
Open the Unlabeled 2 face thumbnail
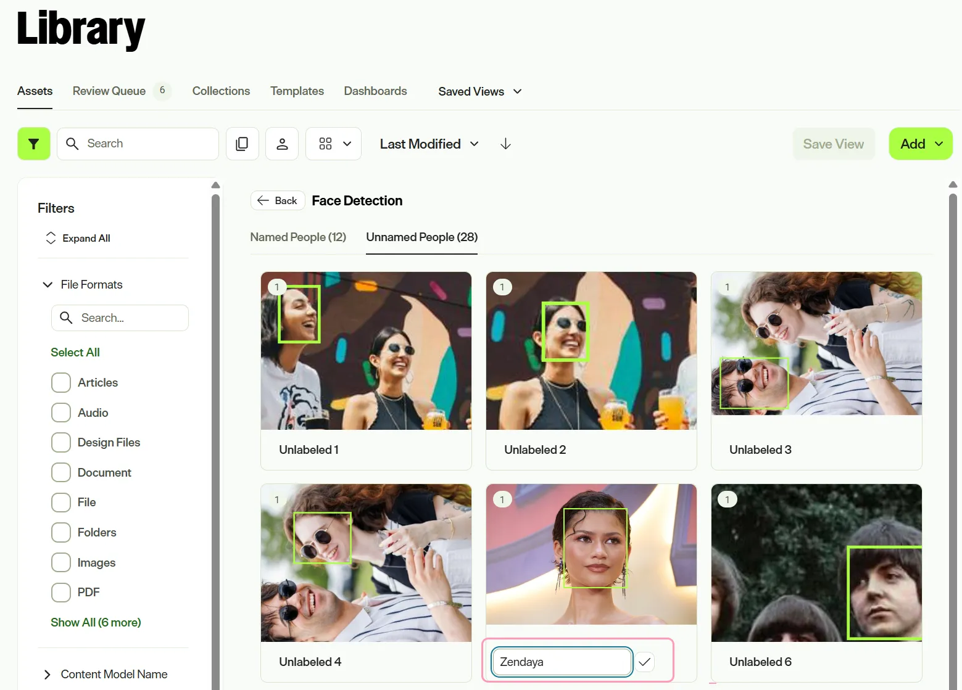tap(591, 351)
